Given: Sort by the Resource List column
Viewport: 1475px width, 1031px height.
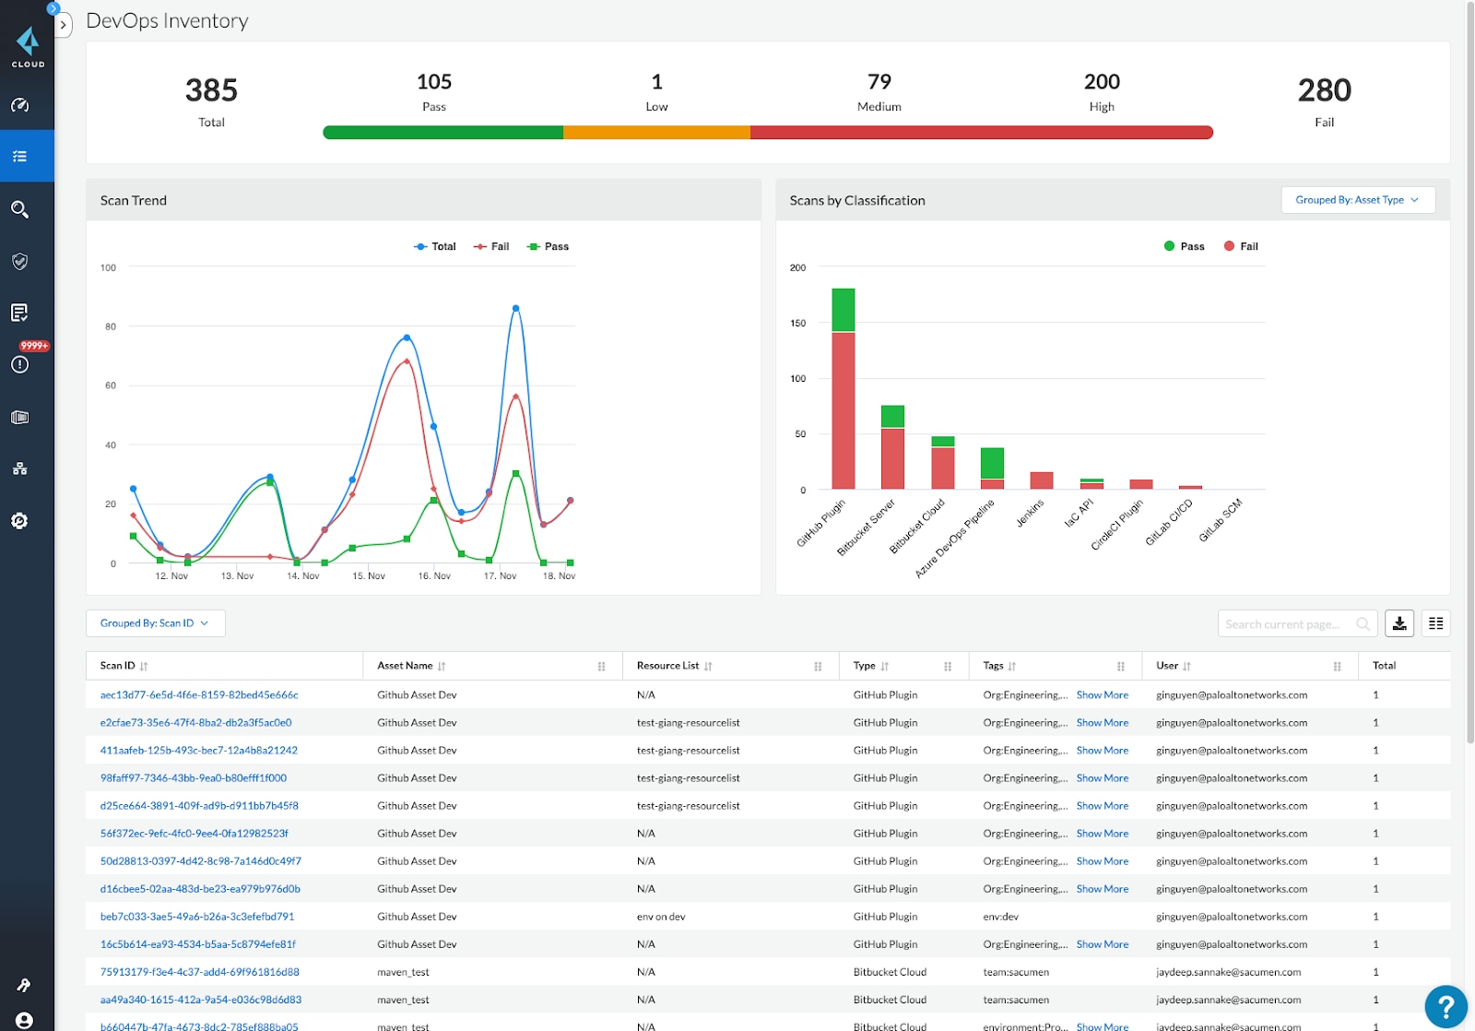Looking at the screenshot, I should point(708,666).
